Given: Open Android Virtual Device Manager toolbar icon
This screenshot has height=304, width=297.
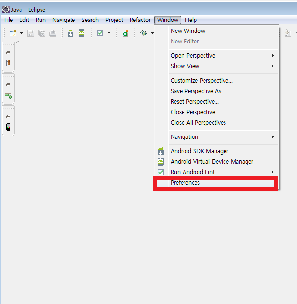Looking at the screenshot, I should tap(82, 33).
